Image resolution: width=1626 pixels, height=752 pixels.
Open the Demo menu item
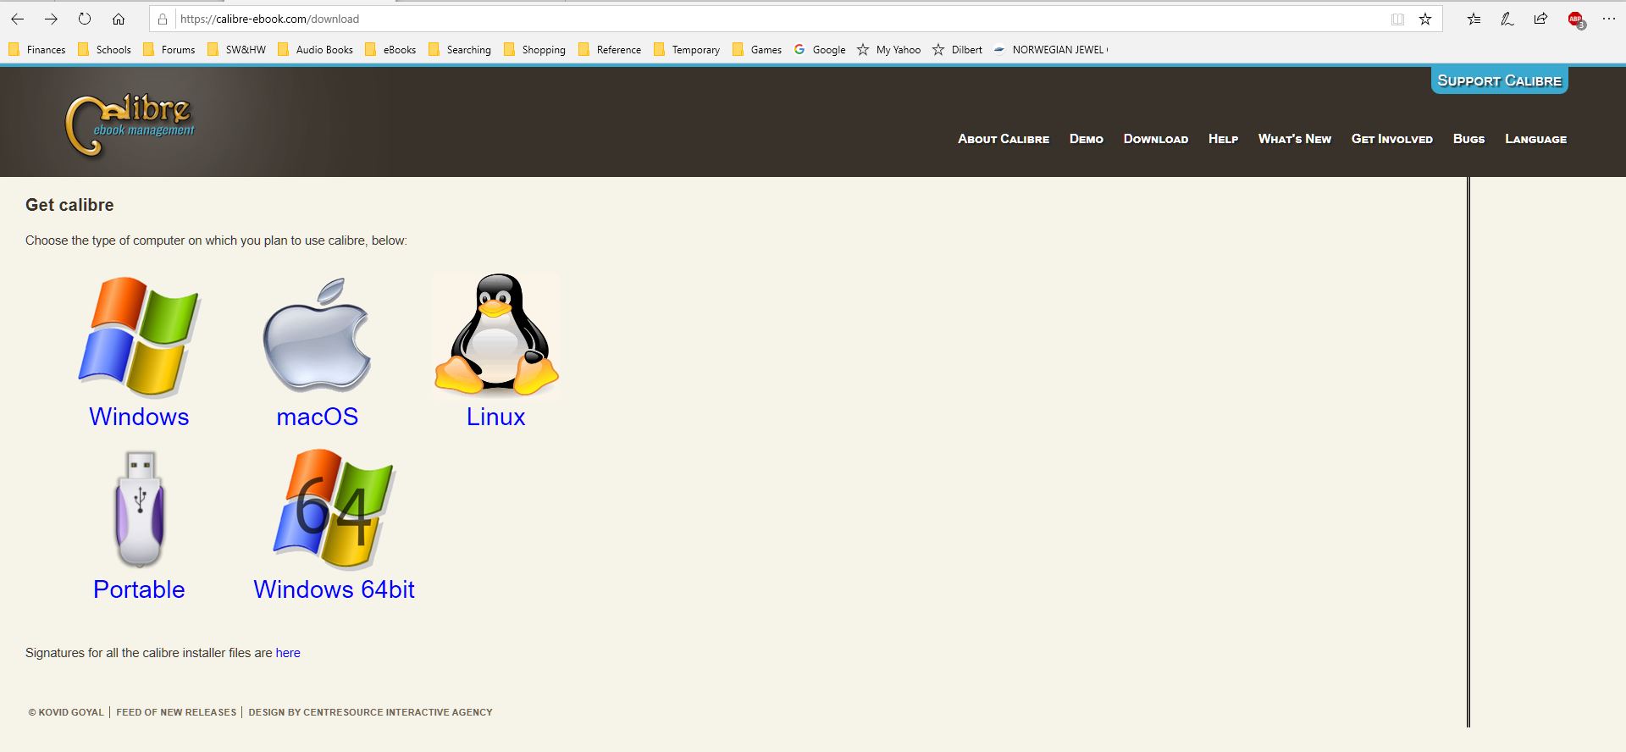tap(1087, 139)
